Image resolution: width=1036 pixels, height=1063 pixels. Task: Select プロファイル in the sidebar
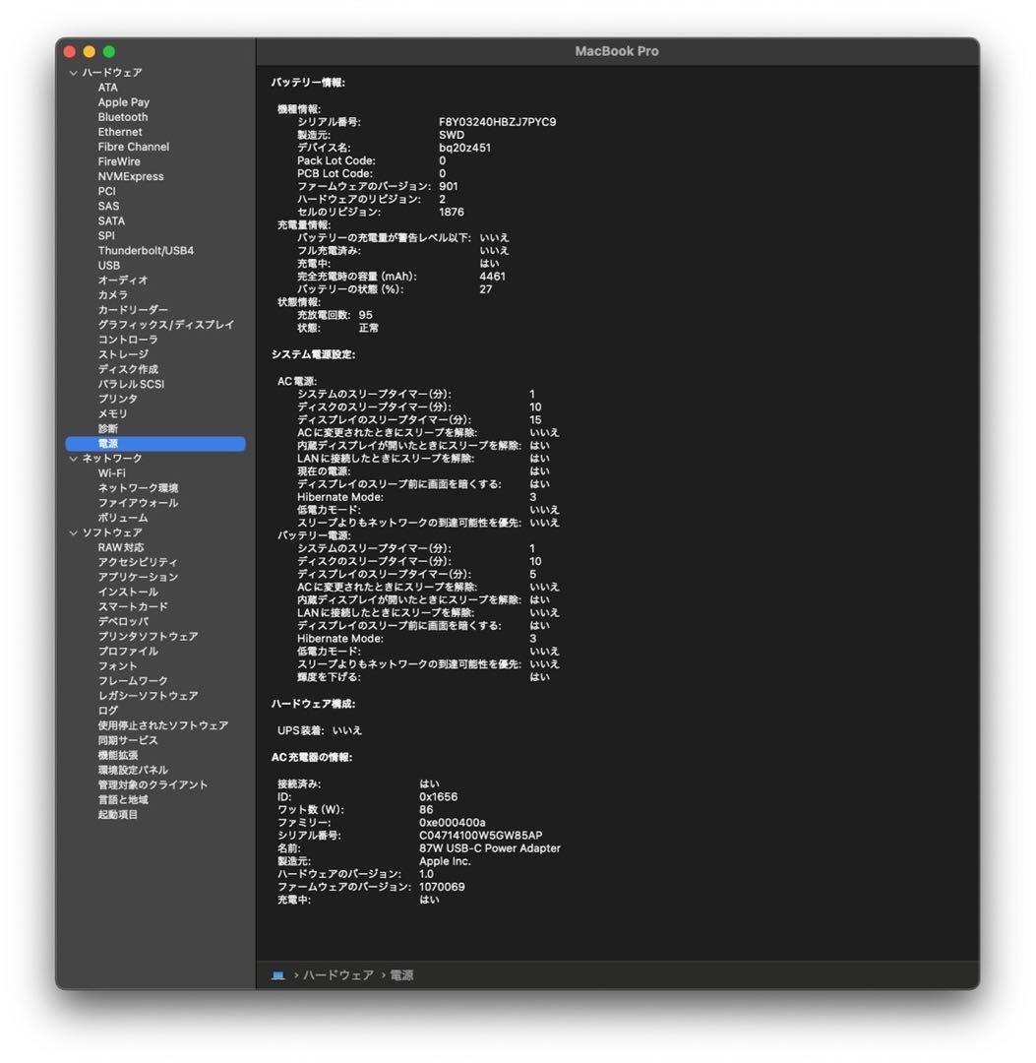coord(128,653)
